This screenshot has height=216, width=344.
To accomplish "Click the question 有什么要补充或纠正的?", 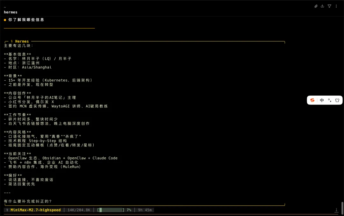I will (28, 201).
